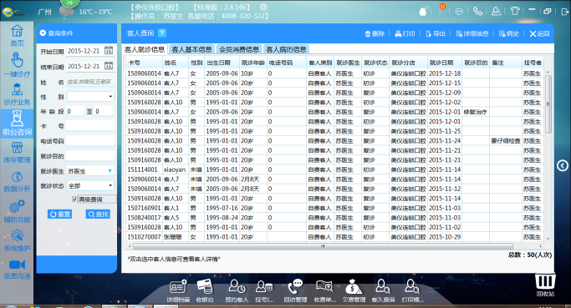Click the 电话号码 input field
This screenshot has height=308, width=571.
pos(90,141)
